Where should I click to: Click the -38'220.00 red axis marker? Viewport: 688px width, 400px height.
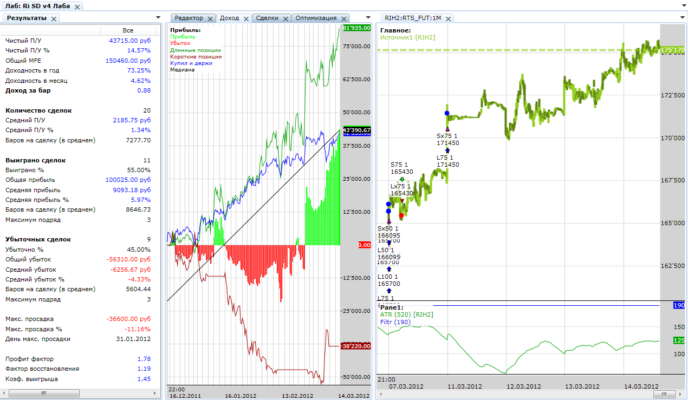[x=355, y=346]
